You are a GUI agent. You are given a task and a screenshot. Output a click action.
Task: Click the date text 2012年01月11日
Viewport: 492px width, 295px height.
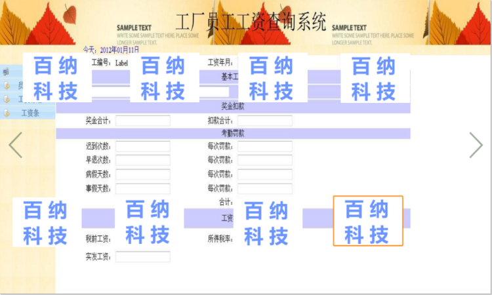pos(119,50)
